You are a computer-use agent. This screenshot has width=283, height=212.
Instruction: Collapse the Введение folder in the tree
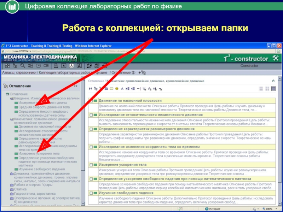point(12,99)
